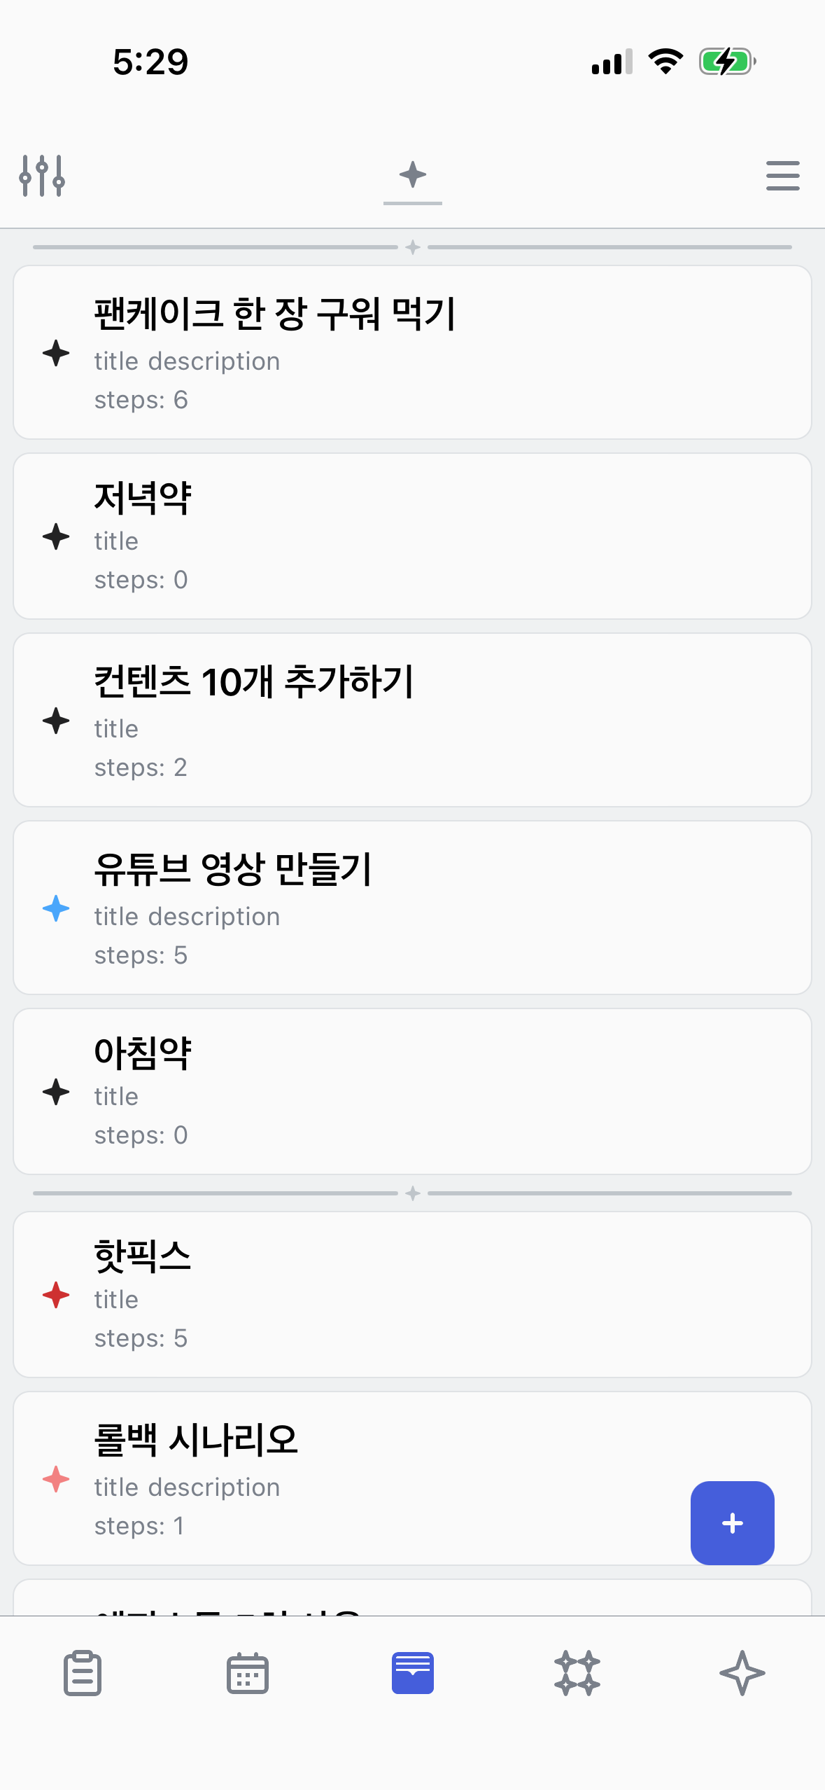Open the filter sliders icon
This screenshot has width=825, height=1790.
43,175
